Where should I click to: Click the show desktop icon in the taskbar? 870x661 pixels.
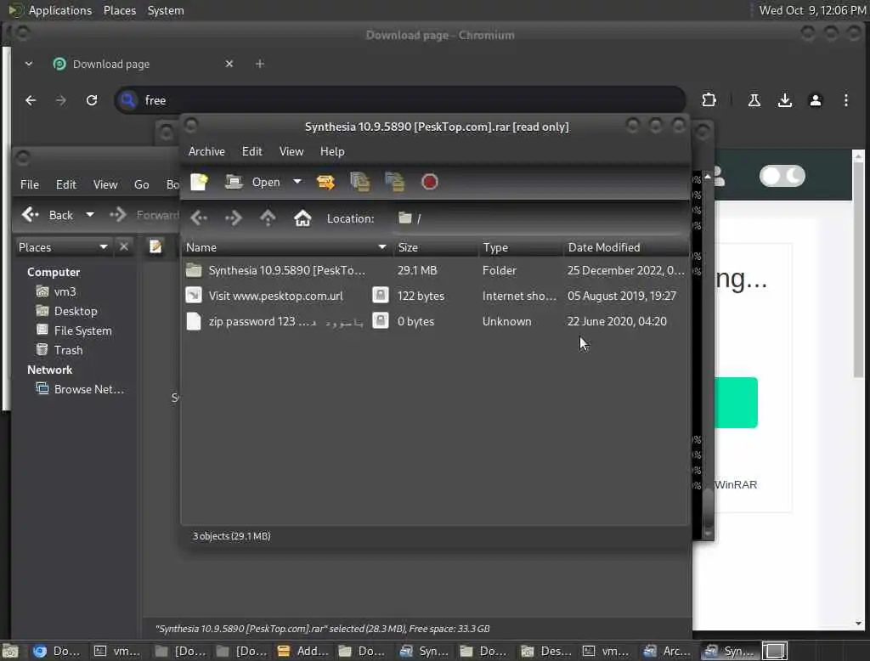click(x=10, y=651)
